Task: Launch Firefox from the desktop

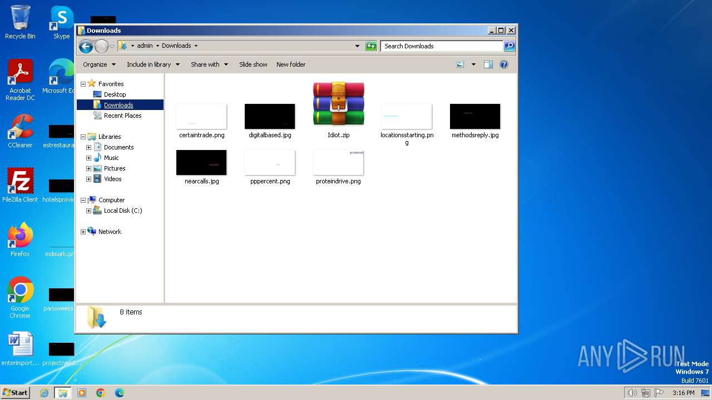Action: point(20,240)
